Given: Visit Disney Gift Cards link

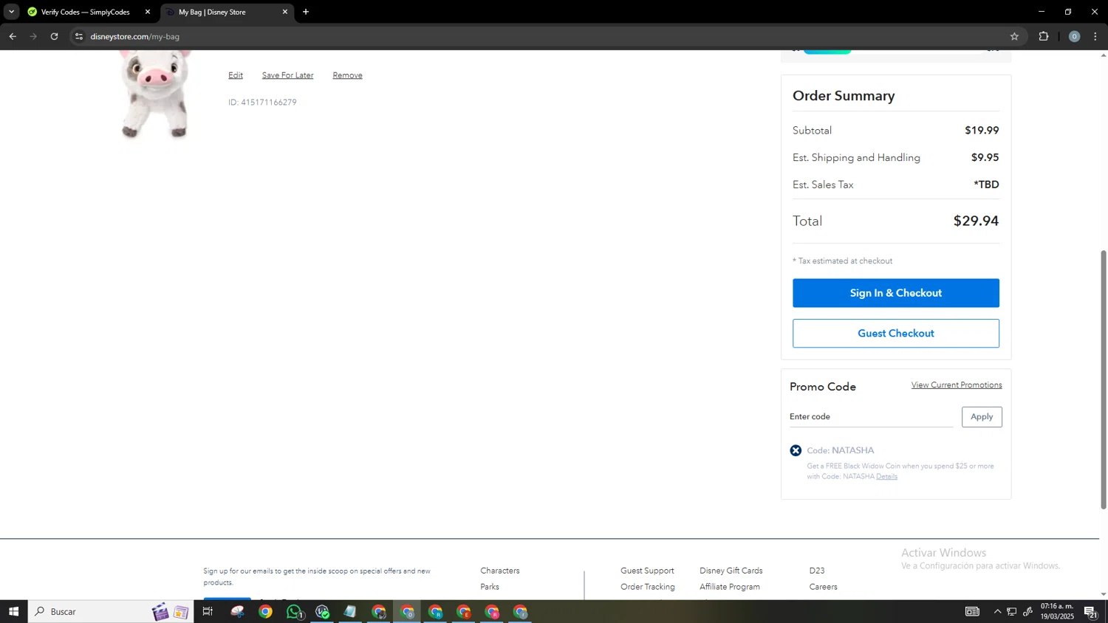Looking at the screenshot, I should [x=731, y=571].
